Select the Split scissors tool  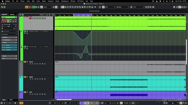point(73,7)
